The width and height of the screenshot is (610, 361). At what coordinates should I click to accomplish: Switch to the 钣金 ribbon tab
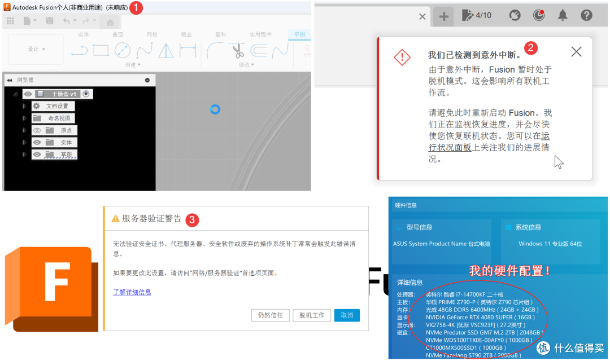[x=186, y=34]
